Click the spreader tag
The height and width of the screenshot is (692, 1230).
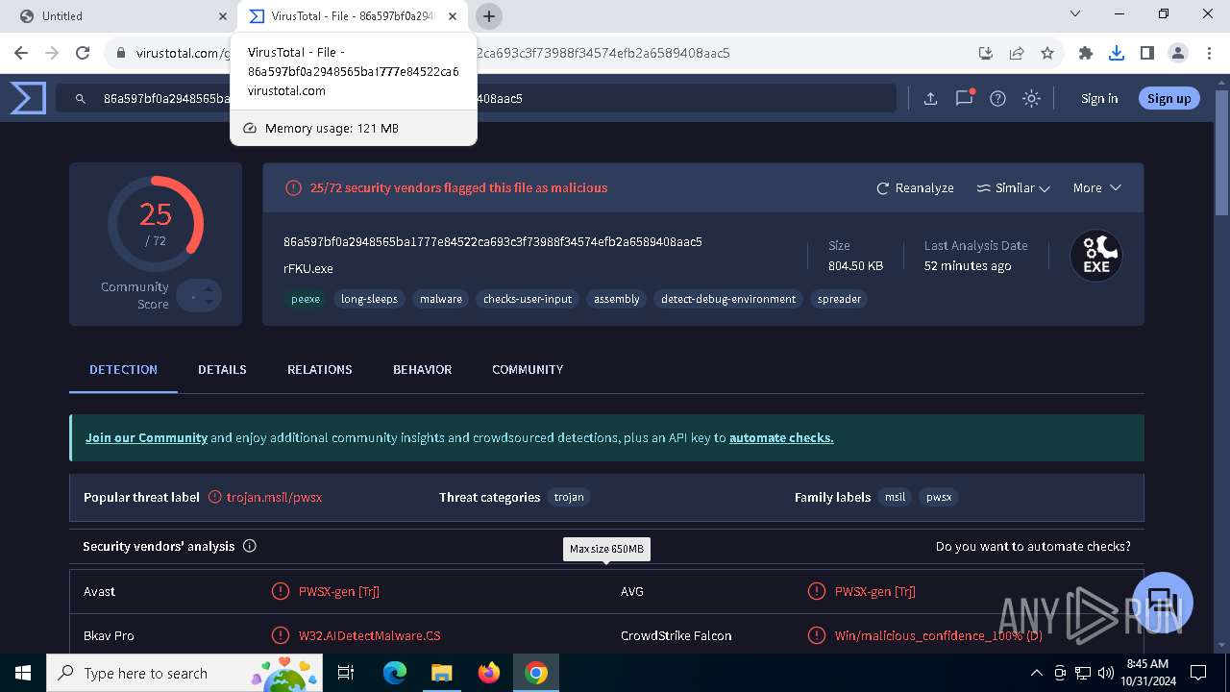839,299
